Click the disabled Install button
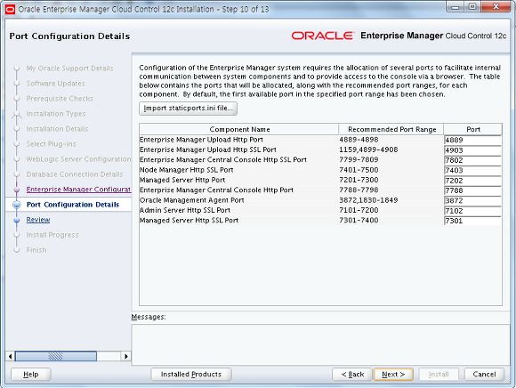Screen dimensions: 516x388 (x=439, y=374)
